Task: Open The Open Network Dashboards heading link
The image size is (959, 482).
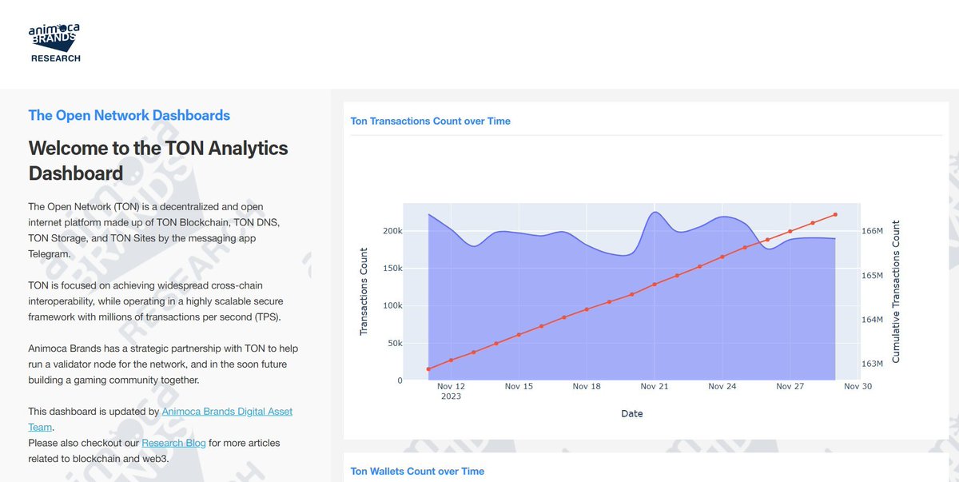Action: coord(129,115)
